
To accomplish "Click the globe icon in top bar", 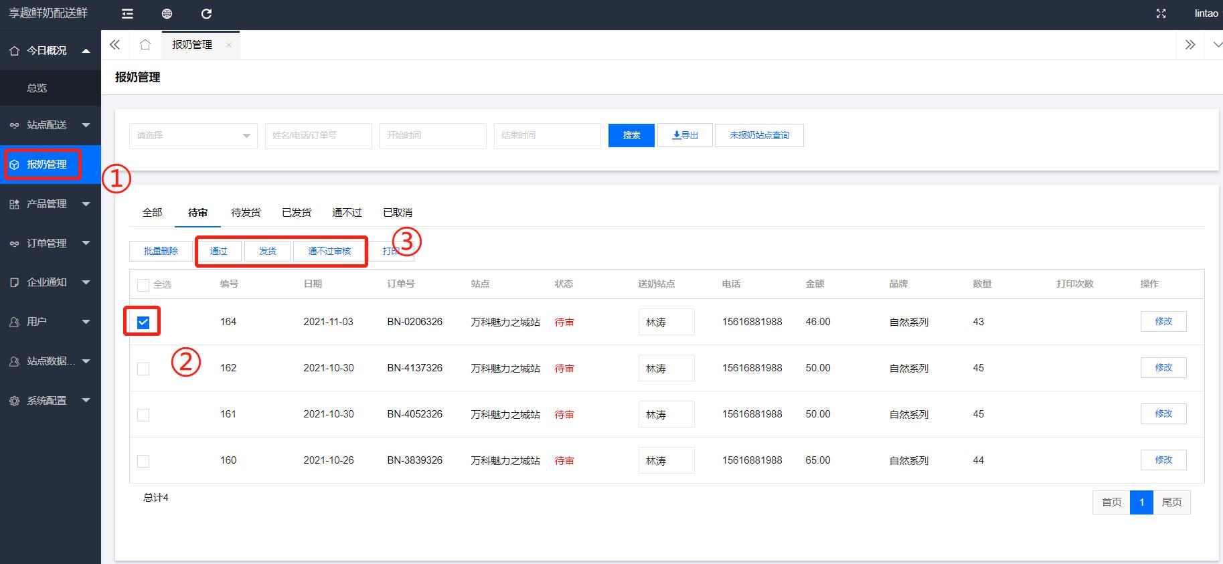I will 167,14.
